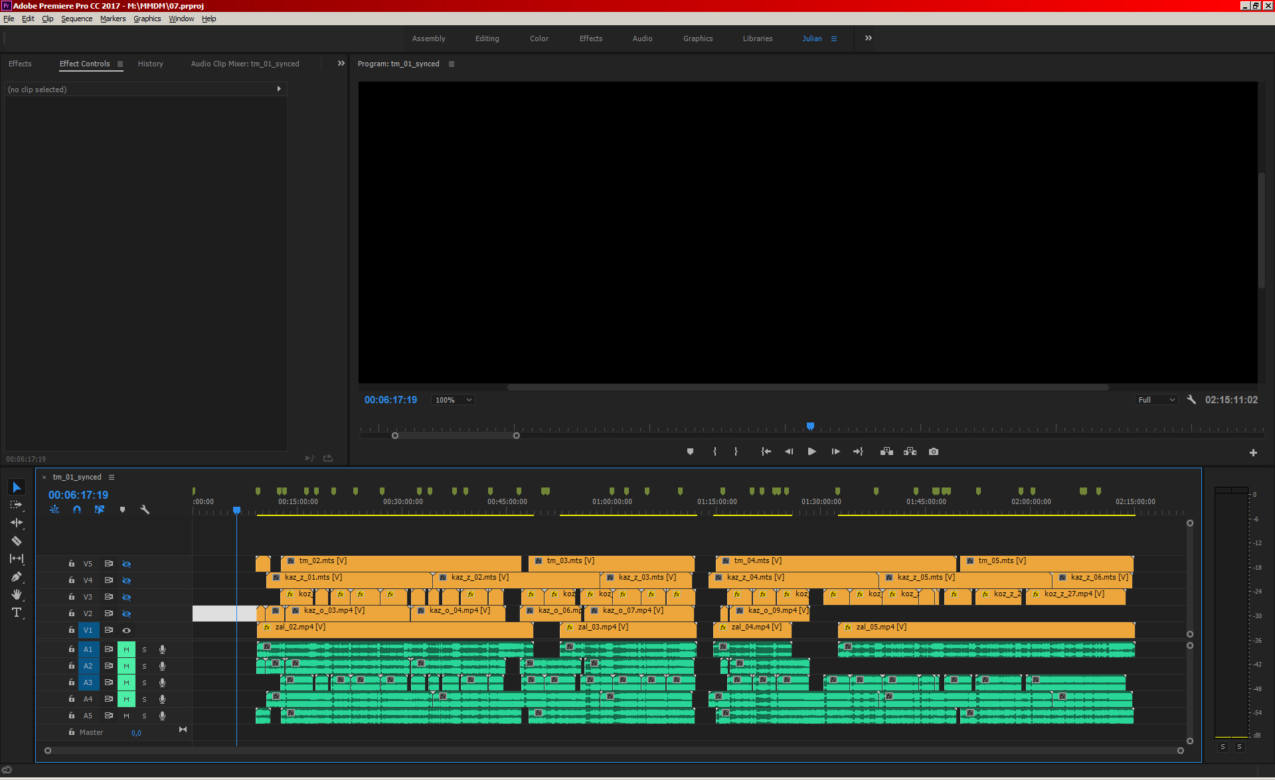Viewport: 1275px width, 780px height.
Task: Unmute track A1
Action: pyautogui.click(x=126, y=649)
